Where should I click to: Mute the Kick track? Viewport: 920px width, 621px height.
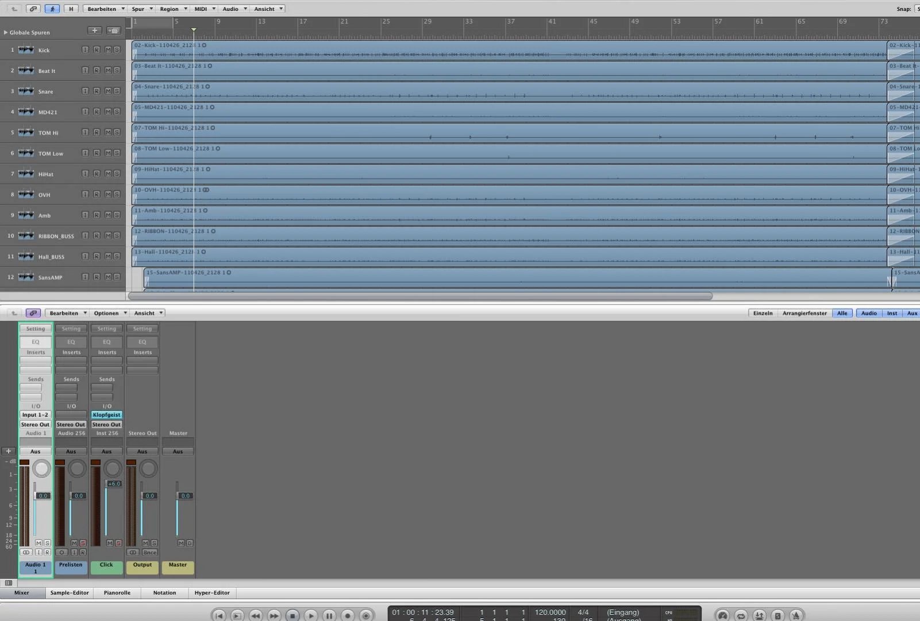click(107, 50)
